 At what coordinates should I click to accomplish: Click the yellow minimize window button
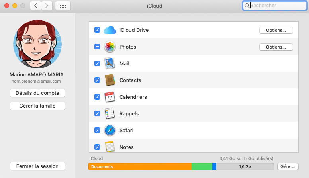click(15, 6)
